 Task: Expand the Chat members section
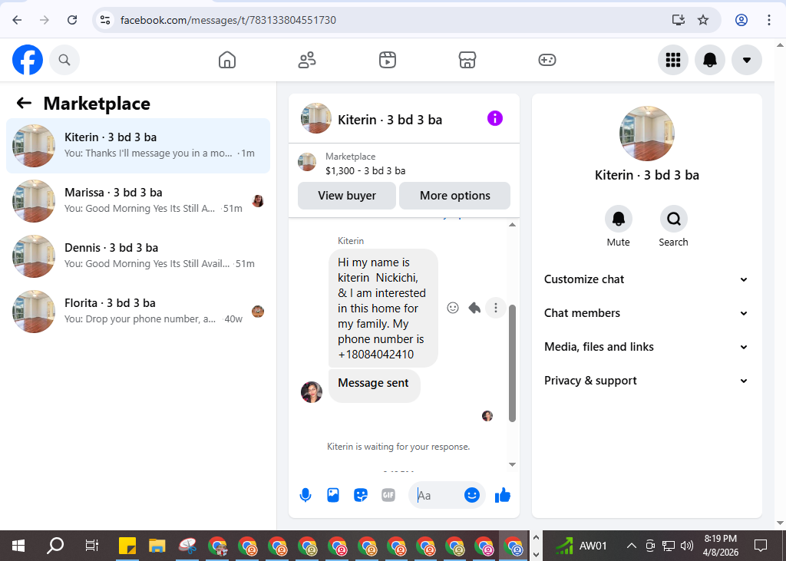pyautogui.click(x=646, y=313)
